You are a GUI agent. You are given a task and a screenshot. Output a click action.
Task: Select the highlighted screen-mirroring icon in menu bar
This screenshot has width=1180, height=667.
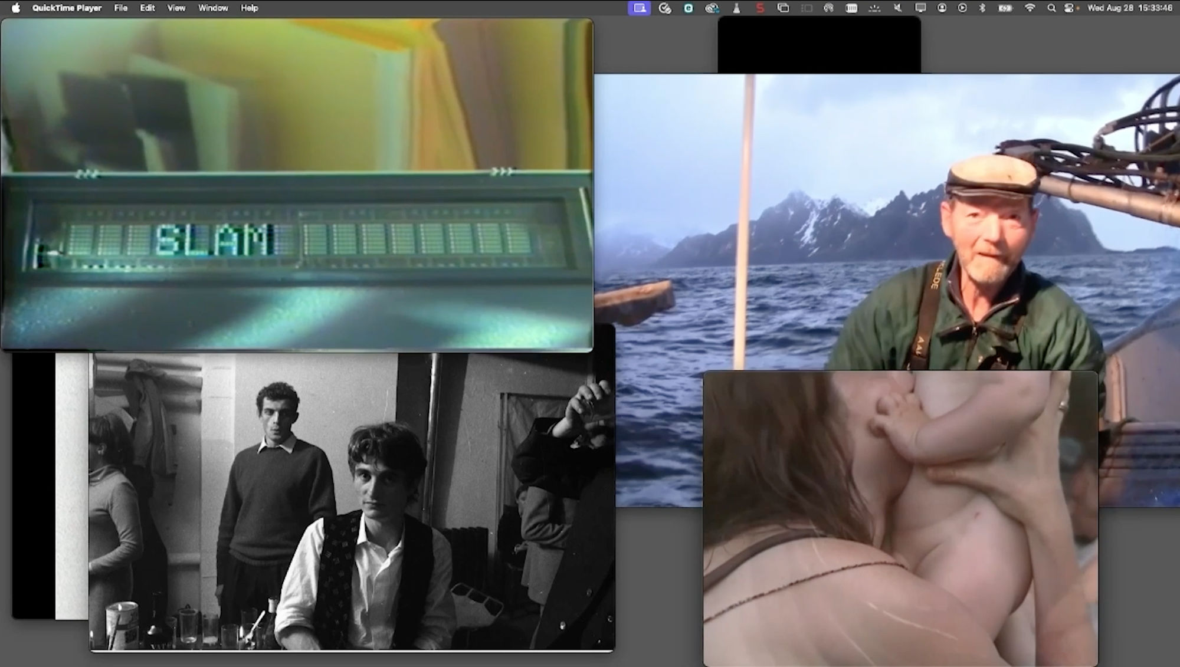639,8
